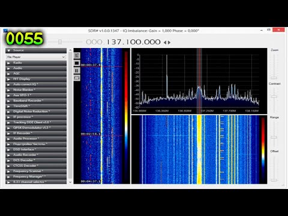Expand the Подстройка Частоты panel
This screenshot has width=288, height=216.
click(x=36, y=144)
